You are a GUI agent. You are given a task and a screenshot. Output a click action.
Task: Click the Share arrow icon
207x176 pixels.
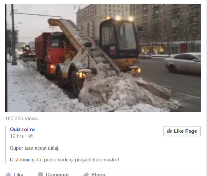coord(86,174)
